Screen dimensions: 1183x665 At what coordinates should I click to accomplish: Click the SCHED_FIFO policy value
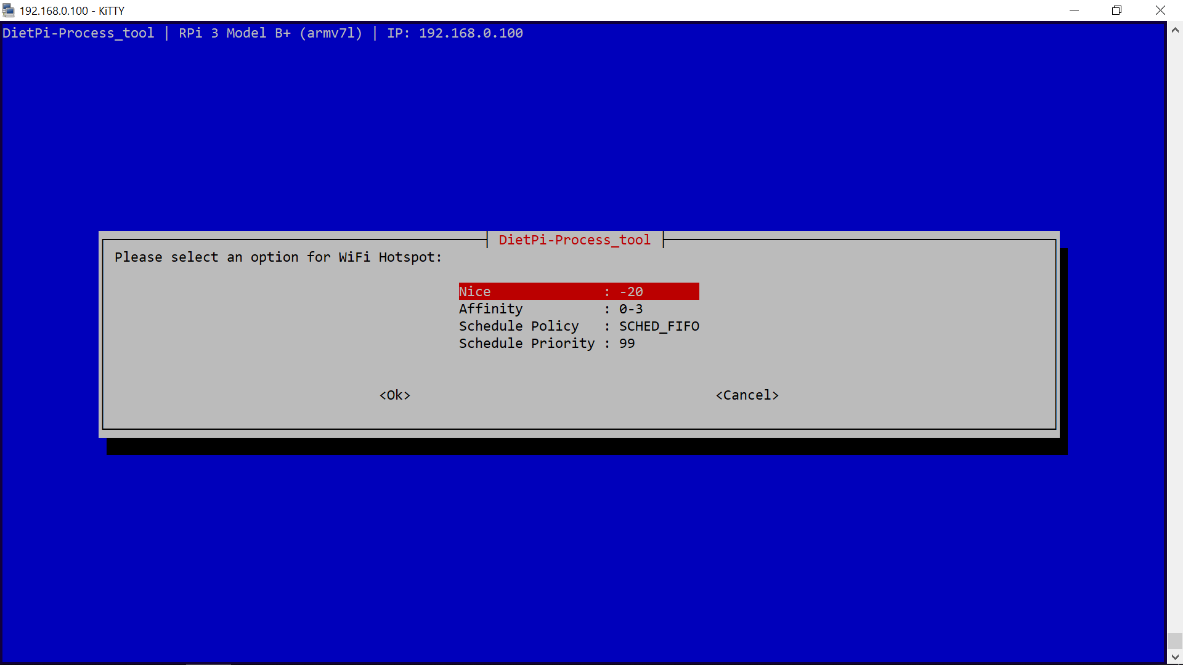[659, 326]
